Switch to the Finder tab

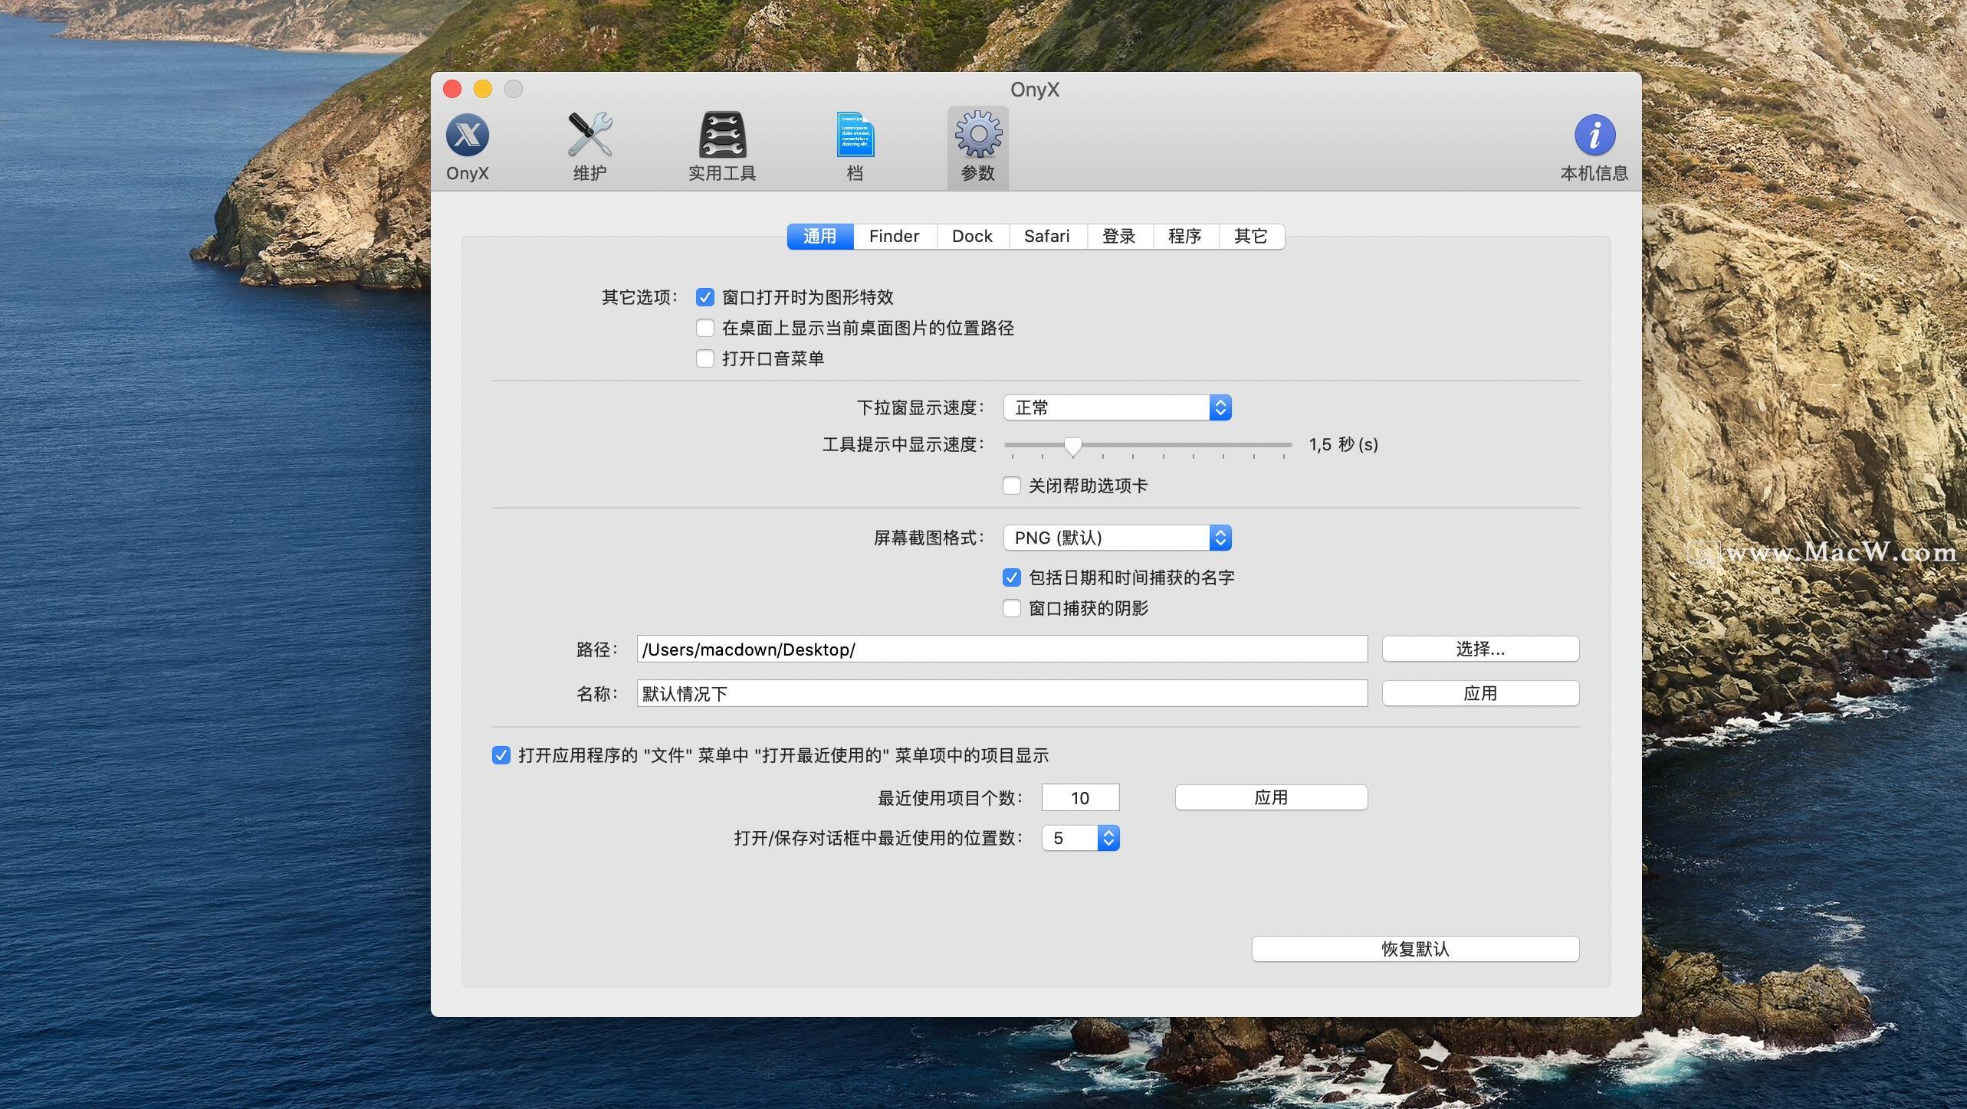coord(895,236)
